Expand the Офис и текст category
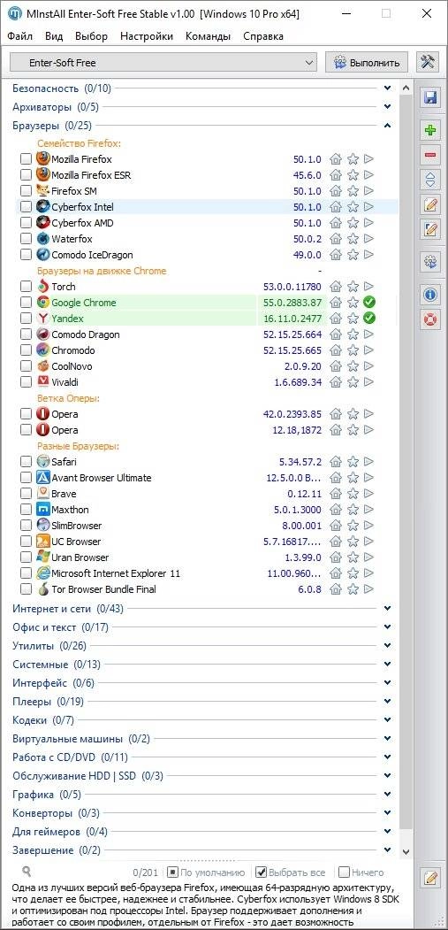The width and height of the screenshot is (448, 930). 388,626
